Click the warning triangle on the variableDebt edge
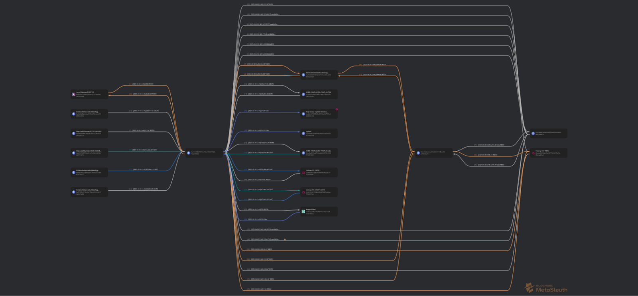The image size is (638, 296). (x=285, y=239)
